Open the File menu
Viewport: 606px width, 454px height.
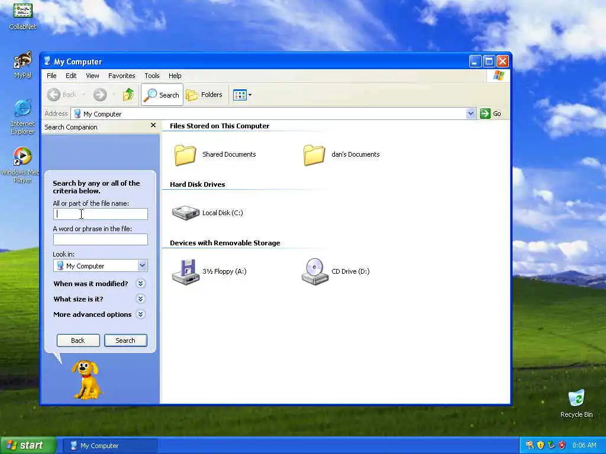point(51,76)
